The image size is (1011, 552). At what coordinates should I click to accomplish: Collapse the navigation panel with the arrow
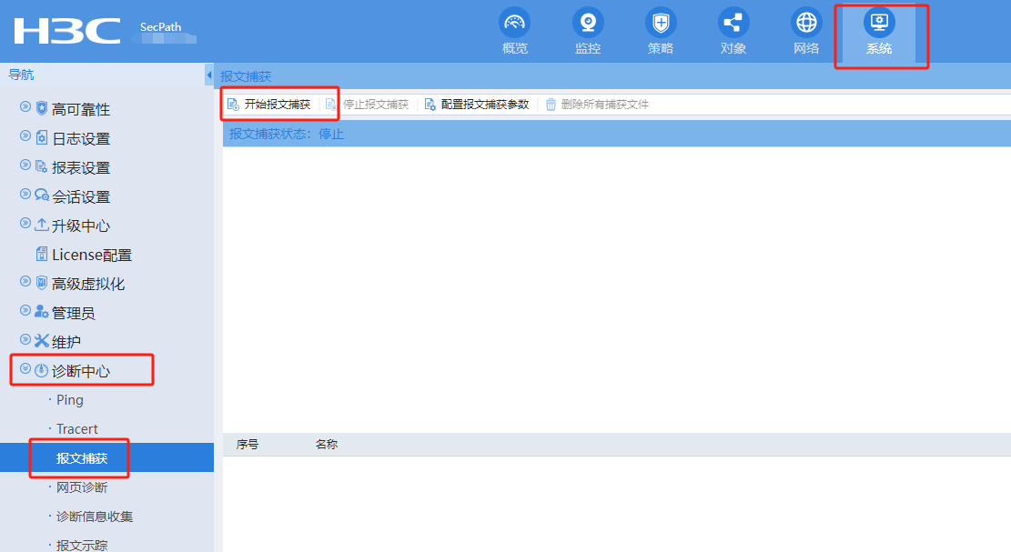[209, 75]
